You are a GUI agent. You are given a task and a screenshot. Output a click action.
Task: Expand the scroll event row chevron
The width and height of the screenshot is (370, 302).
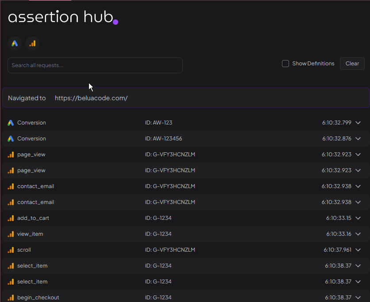click(358, 250)
